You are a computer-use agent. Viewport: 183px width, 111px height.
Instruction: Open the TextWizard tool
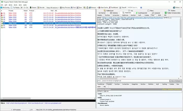click(113, 8)
